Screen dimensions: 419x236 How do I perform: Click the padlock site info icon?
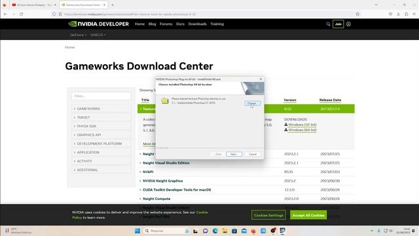(60, 14)
